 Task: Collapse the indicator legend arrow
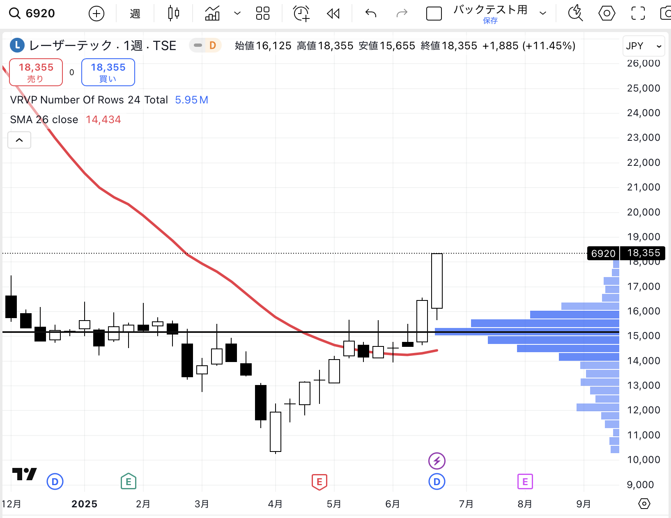click(19, 140)
